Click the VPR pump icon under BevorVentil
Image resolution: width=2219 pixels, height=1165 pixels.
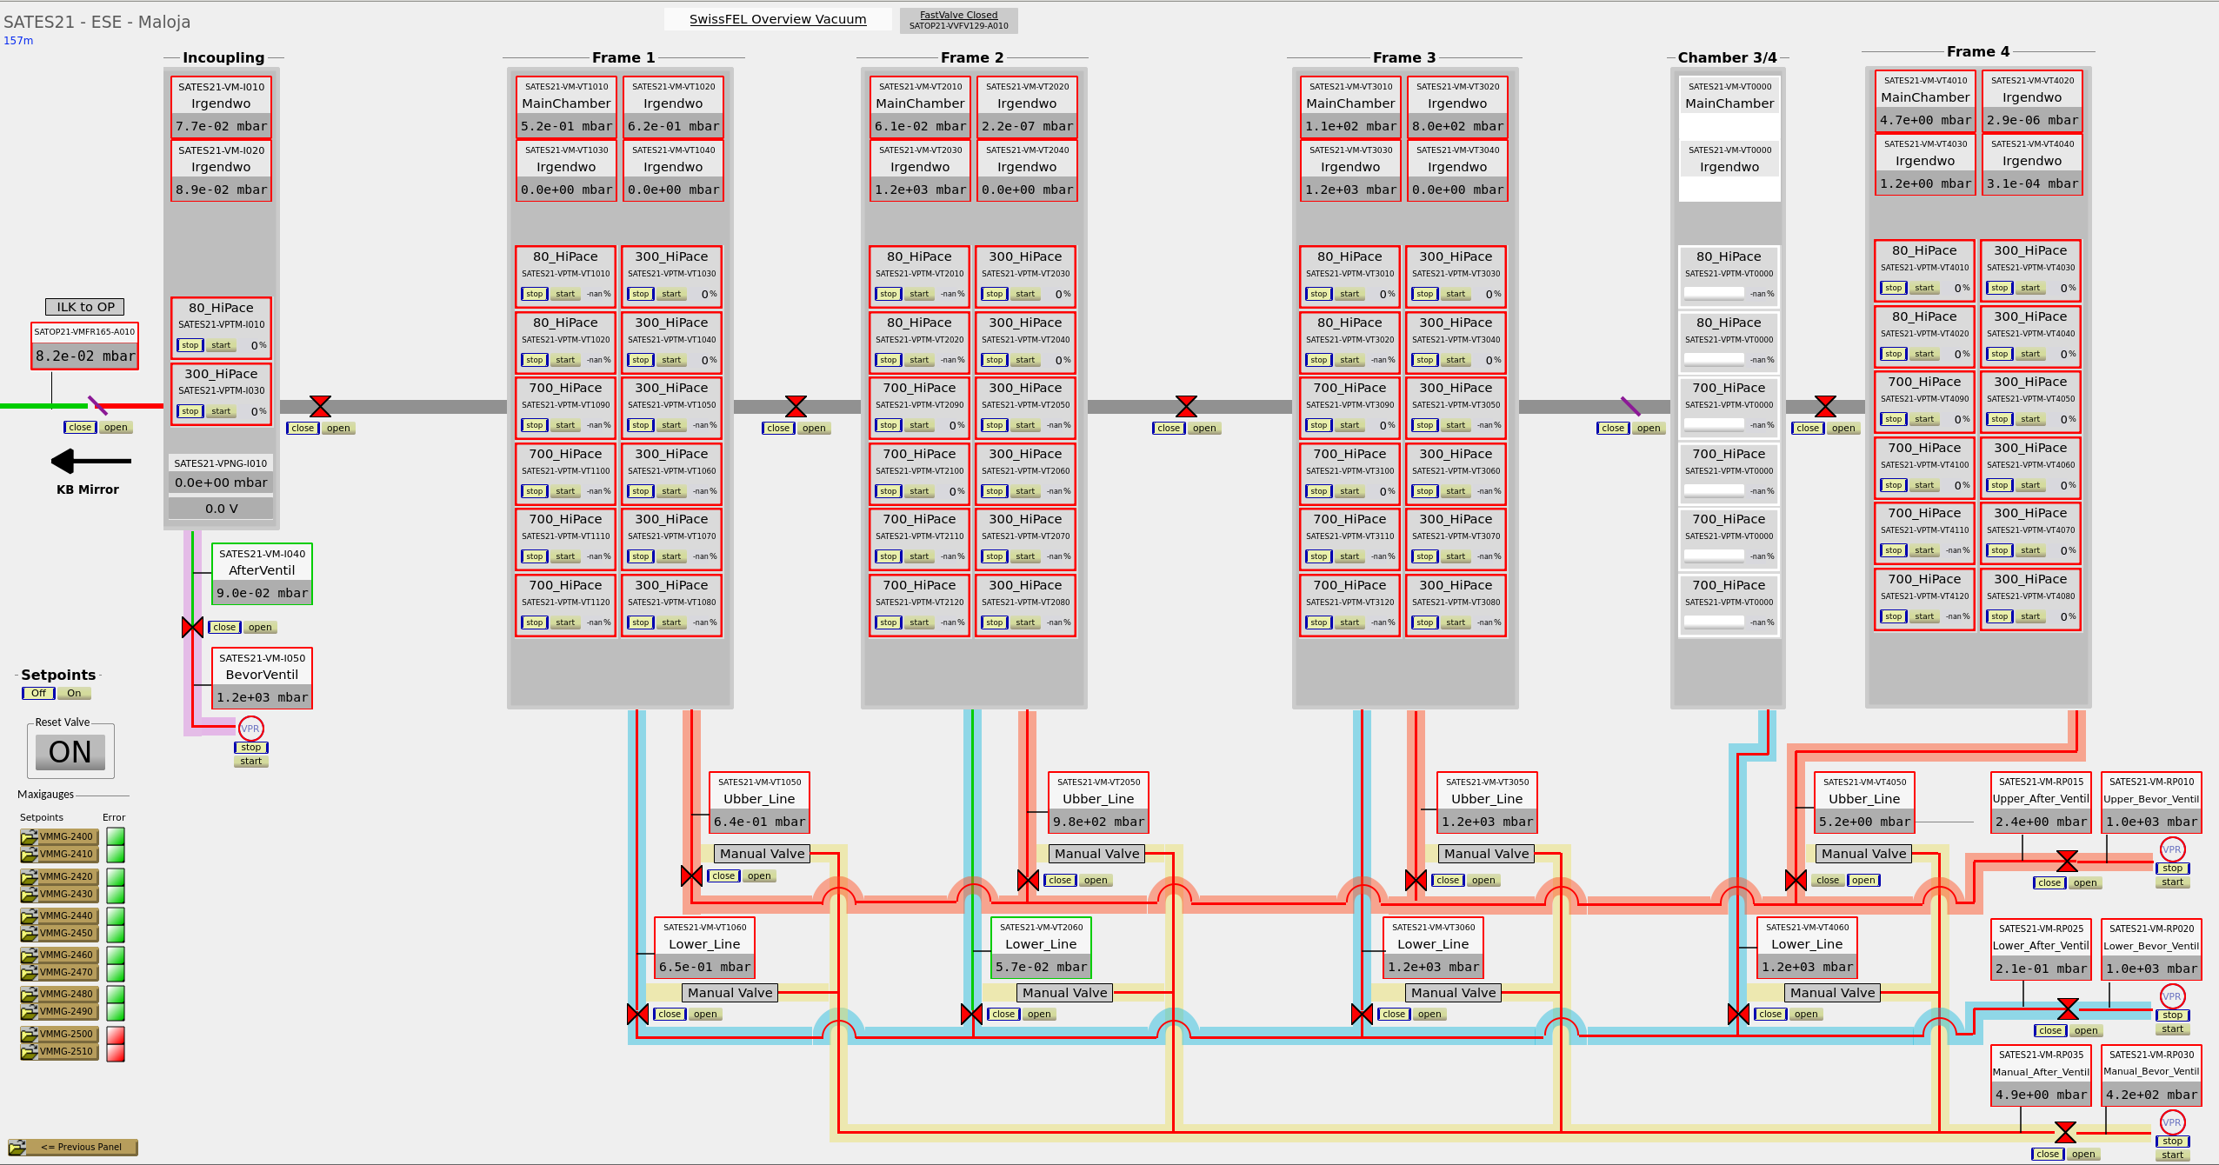250,729
